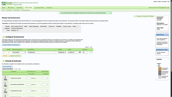Image resolution: width=172 pixels, height=97 pixels.
Task: Click the Descripción field 'Participación'
Action: coord(42,52)
